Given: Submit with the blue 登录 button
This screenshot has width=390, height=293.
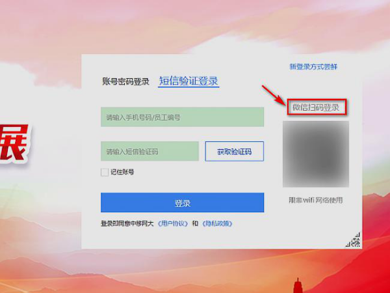Looking at the screenshot, I should tap(182, 202).
